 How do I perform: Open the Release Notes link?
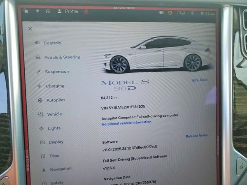pyautogui.click(x=197, y=136)
